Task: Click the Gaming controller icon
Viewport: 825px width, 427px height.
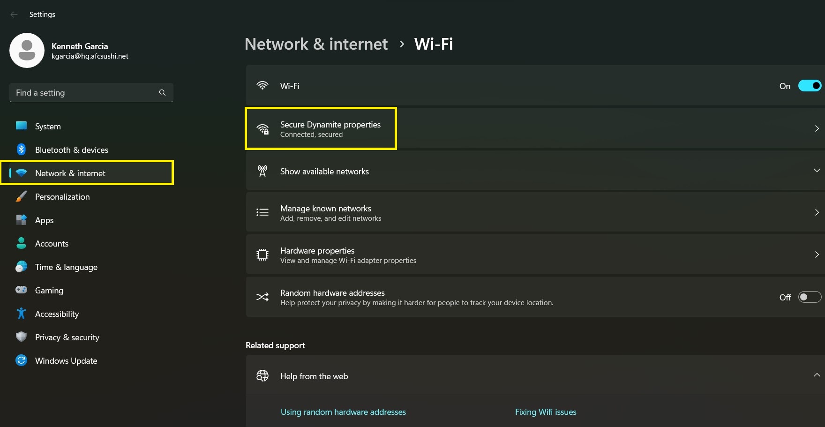Action: 21,290
